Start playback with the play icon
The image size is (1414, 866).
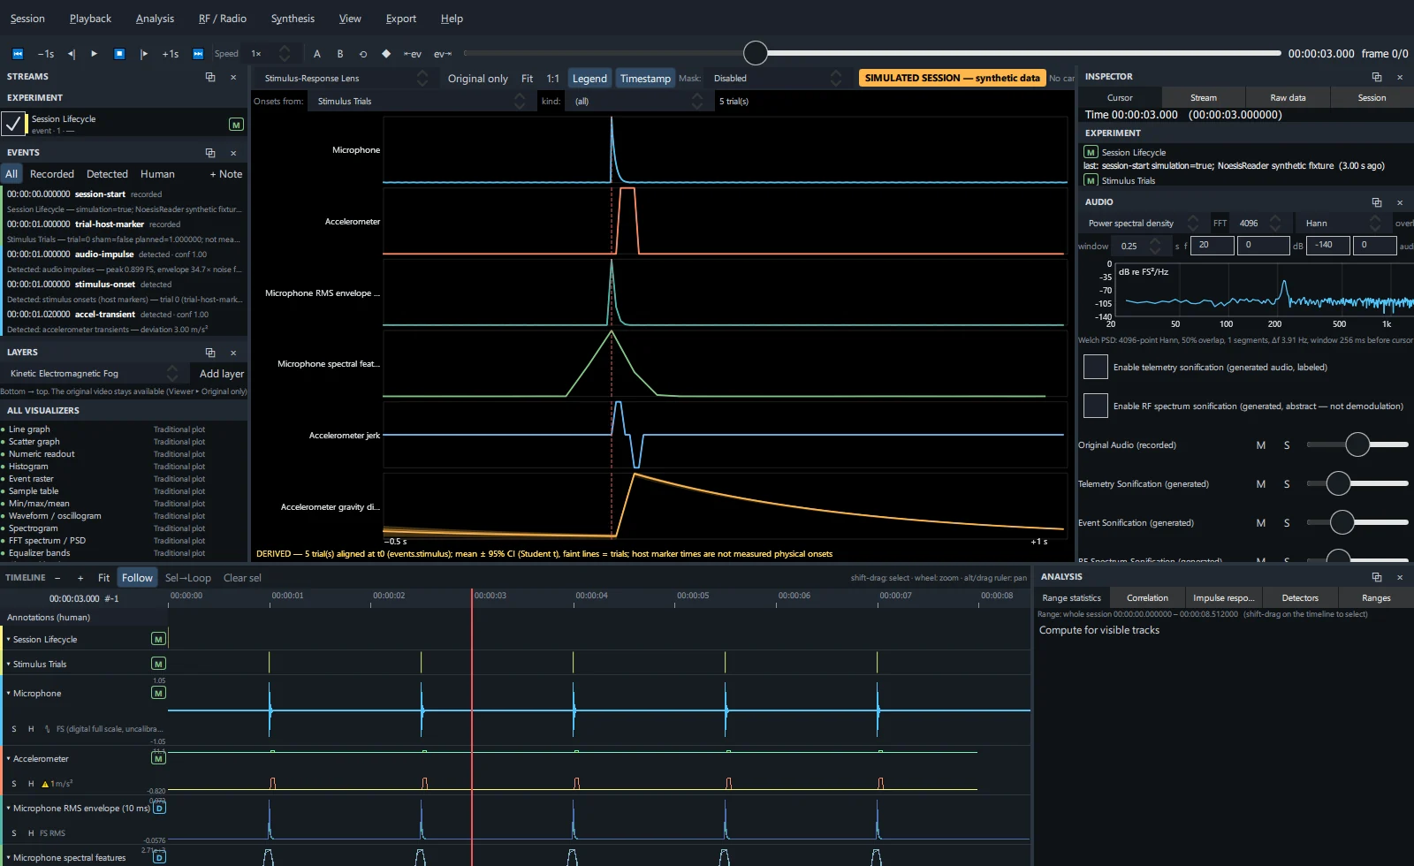[x=95, y=54]
